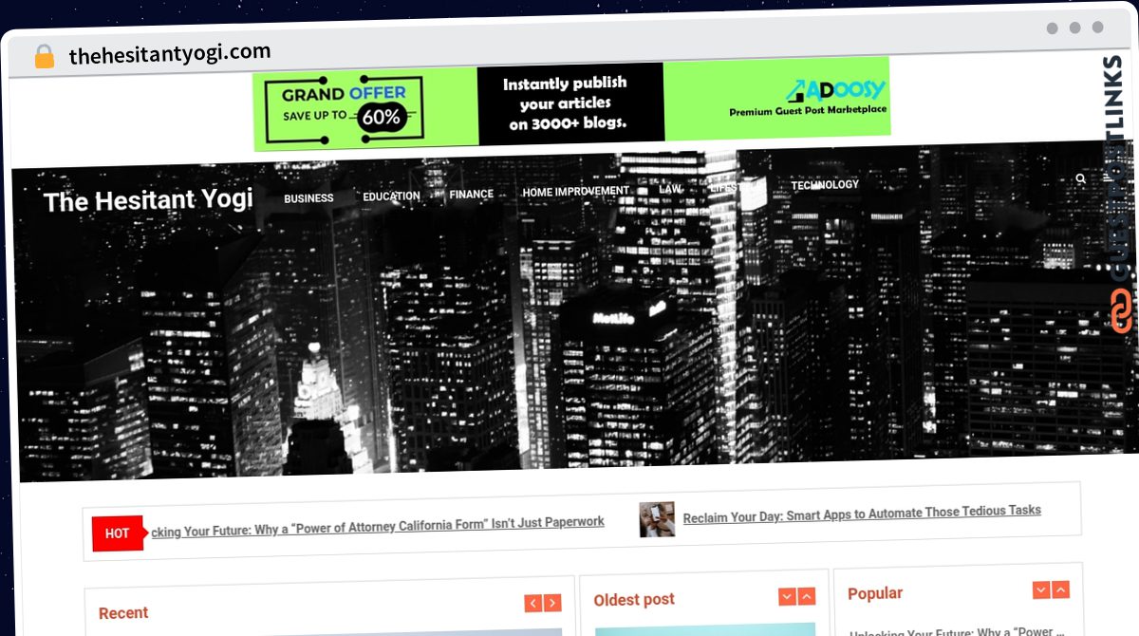Open Reclaim Your Day Smart Apps article
Image resolution: width=1139 pixels, height=636 pixels.
862,514
